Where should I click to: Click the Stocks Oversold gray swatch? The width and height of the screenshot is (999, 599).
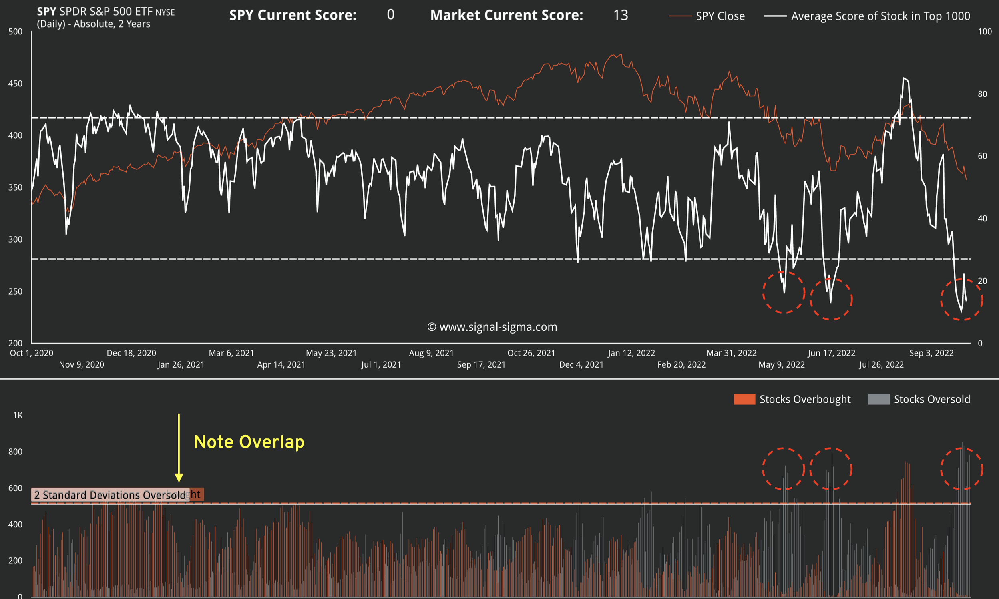pos(878,399)
